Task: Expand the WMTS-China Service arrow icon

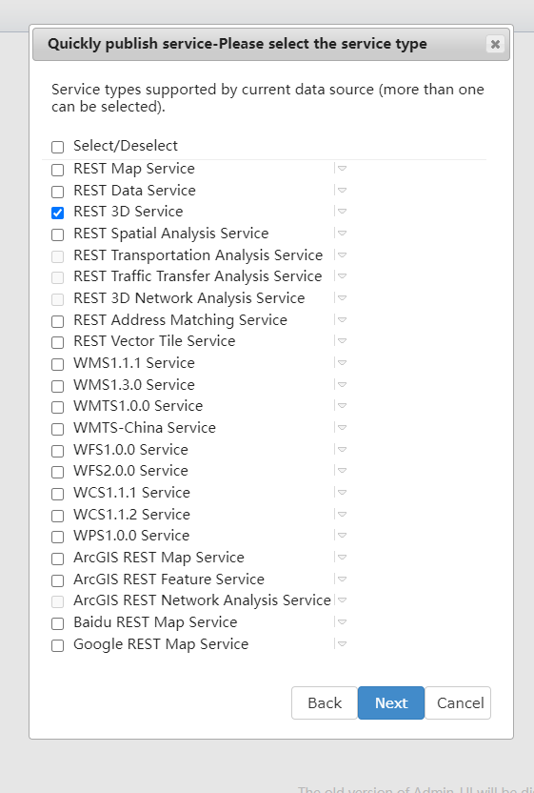Action: (x=342, y=427)
